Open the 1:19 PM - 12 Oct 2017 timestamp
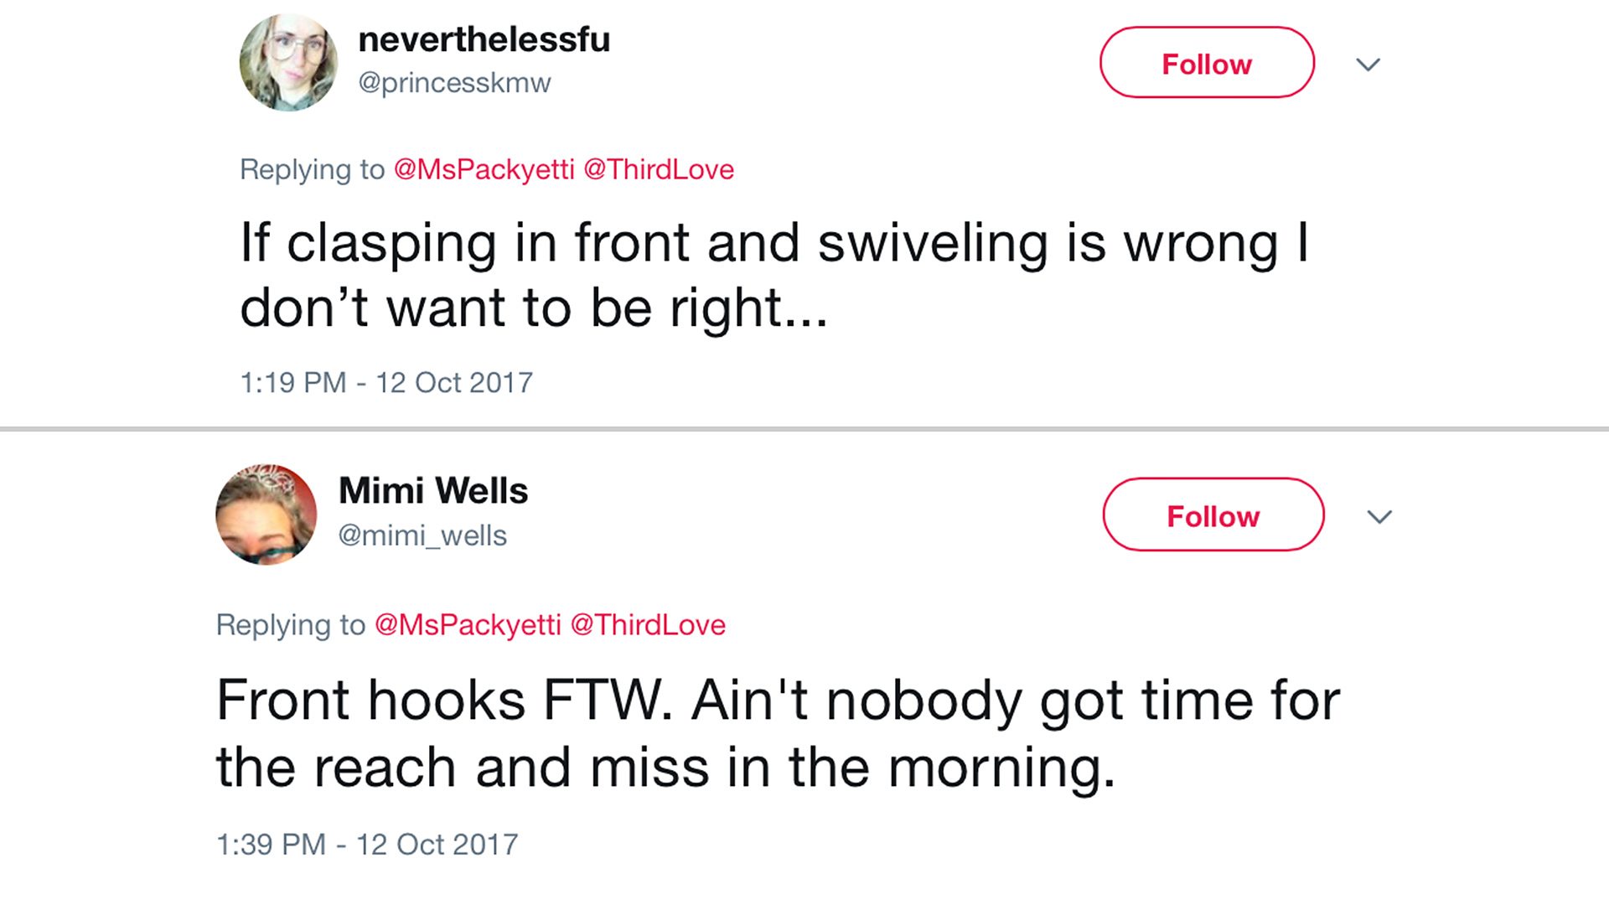This screenshot has width=1609, height=905. pos(385,383)
